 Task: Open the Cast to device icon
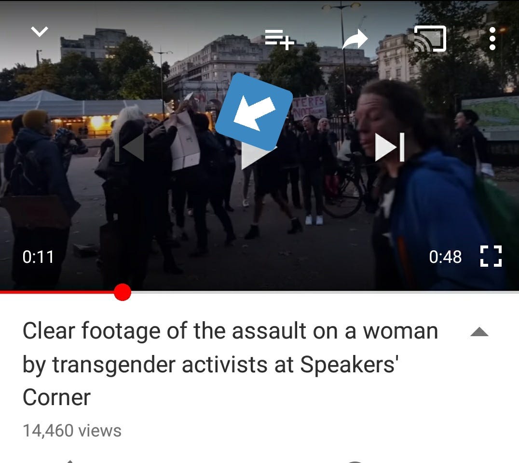(x=430, y=39)
